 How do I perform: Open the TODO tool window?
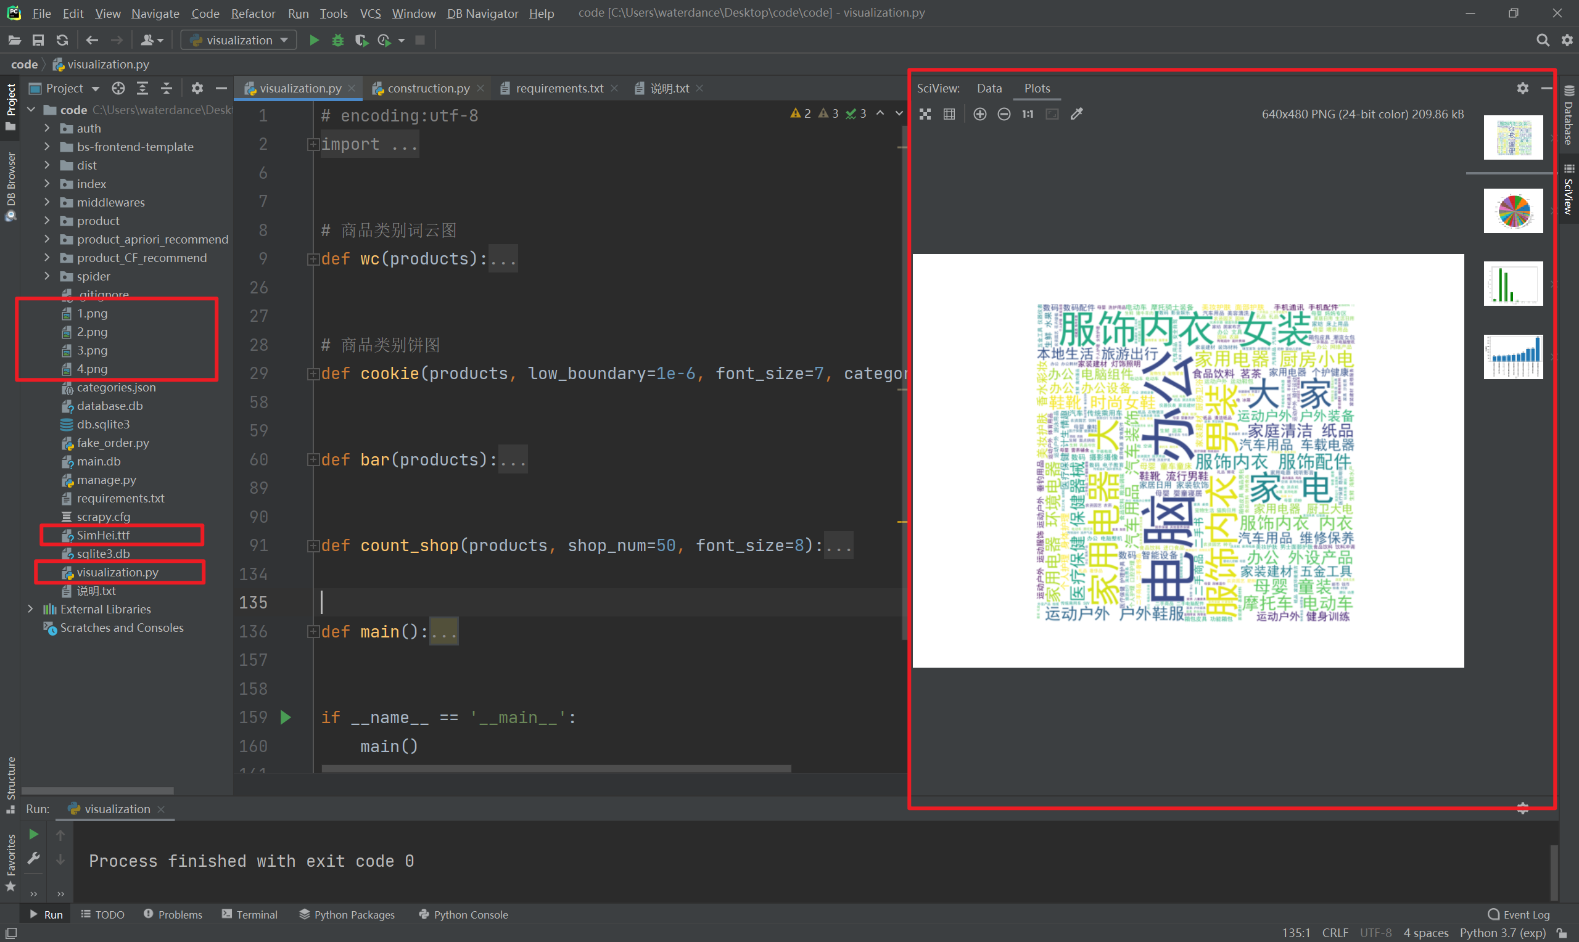[x=103, y=914]
